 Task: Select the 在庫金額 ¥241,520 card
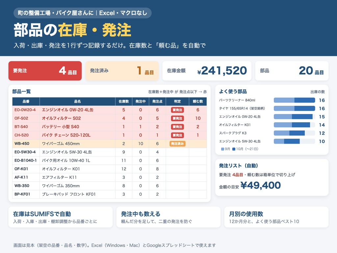207,71
